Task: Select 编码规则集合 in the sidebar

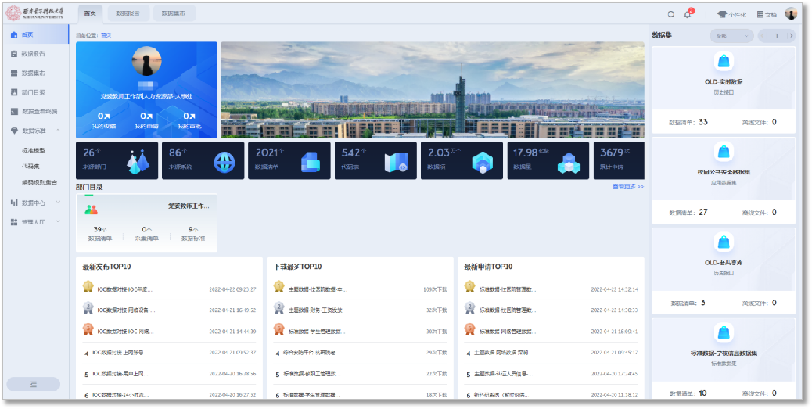Action: [x=39, y=182]
